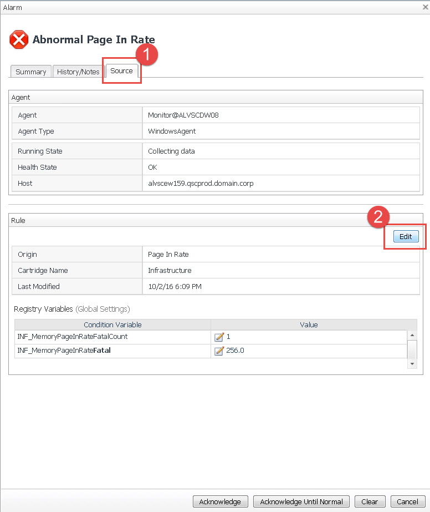Click the Acknowledge button
The width and height of the screenshot is (430, 512).
click(220, 501)
